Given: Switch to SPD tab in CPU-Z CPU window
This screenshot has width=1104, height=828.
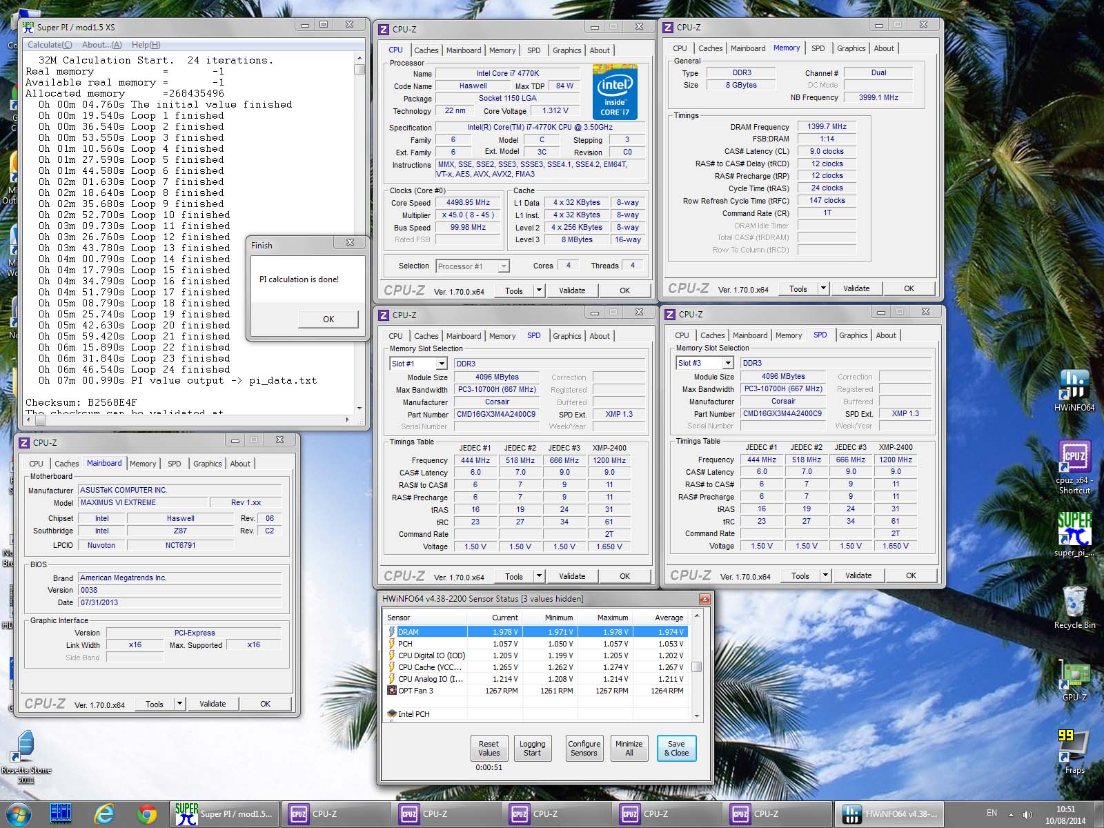Looking at the screenshot, I should click(533, 50).
